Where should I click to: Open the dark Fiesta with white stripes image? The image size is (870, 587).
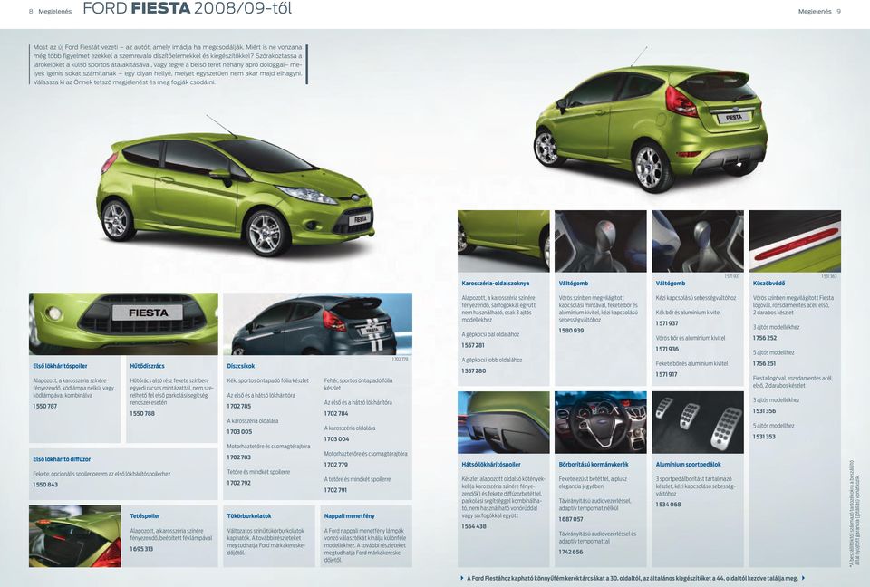[318, 324]
